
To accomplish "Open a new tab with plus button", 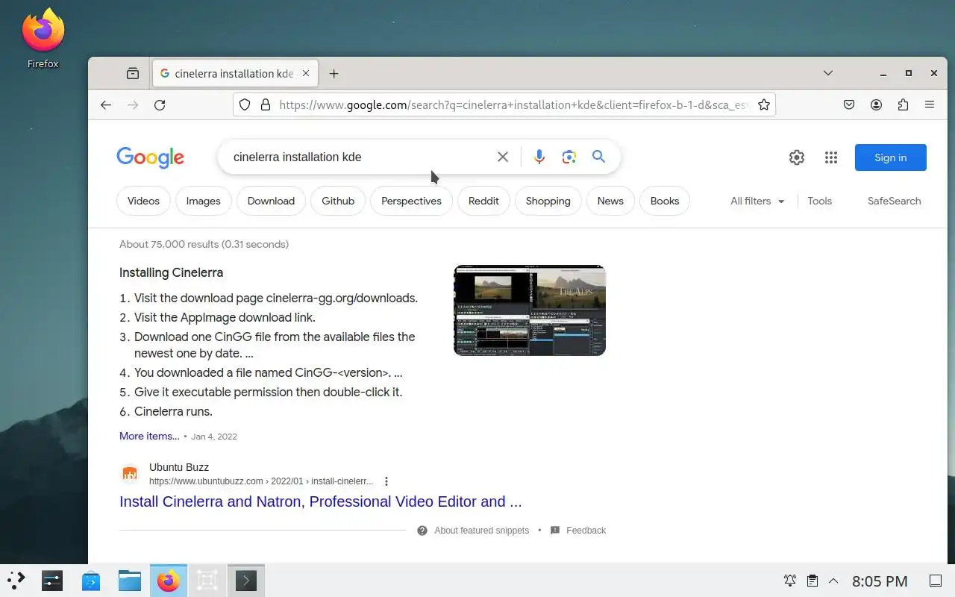I will click(334, 73).
